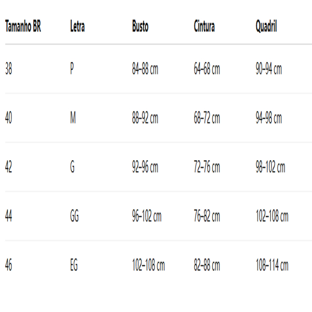
Task: Click the GG letter size cell
Action: point(74,216)
